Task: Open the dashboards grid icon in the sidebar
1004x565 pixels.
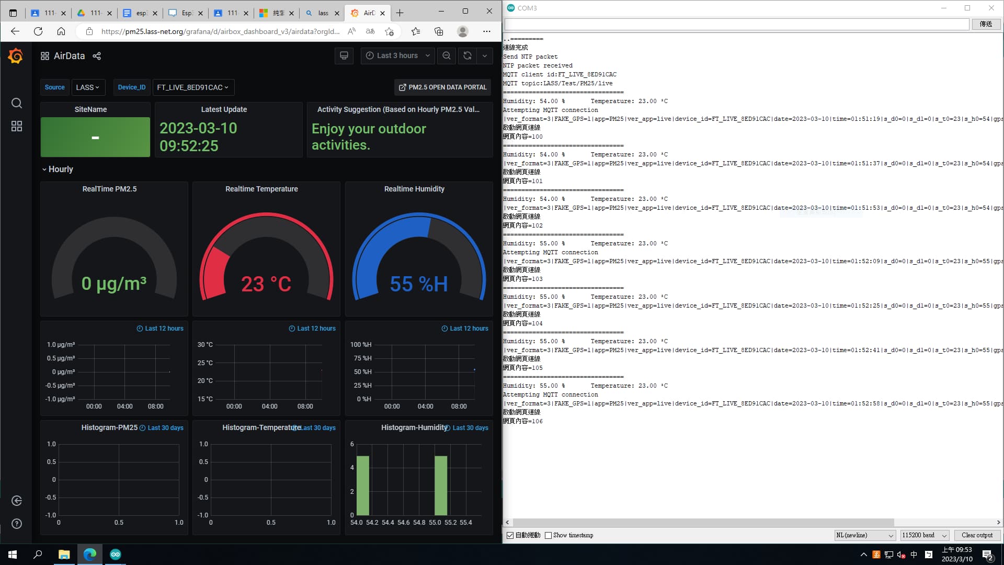Action: point(17,126)
